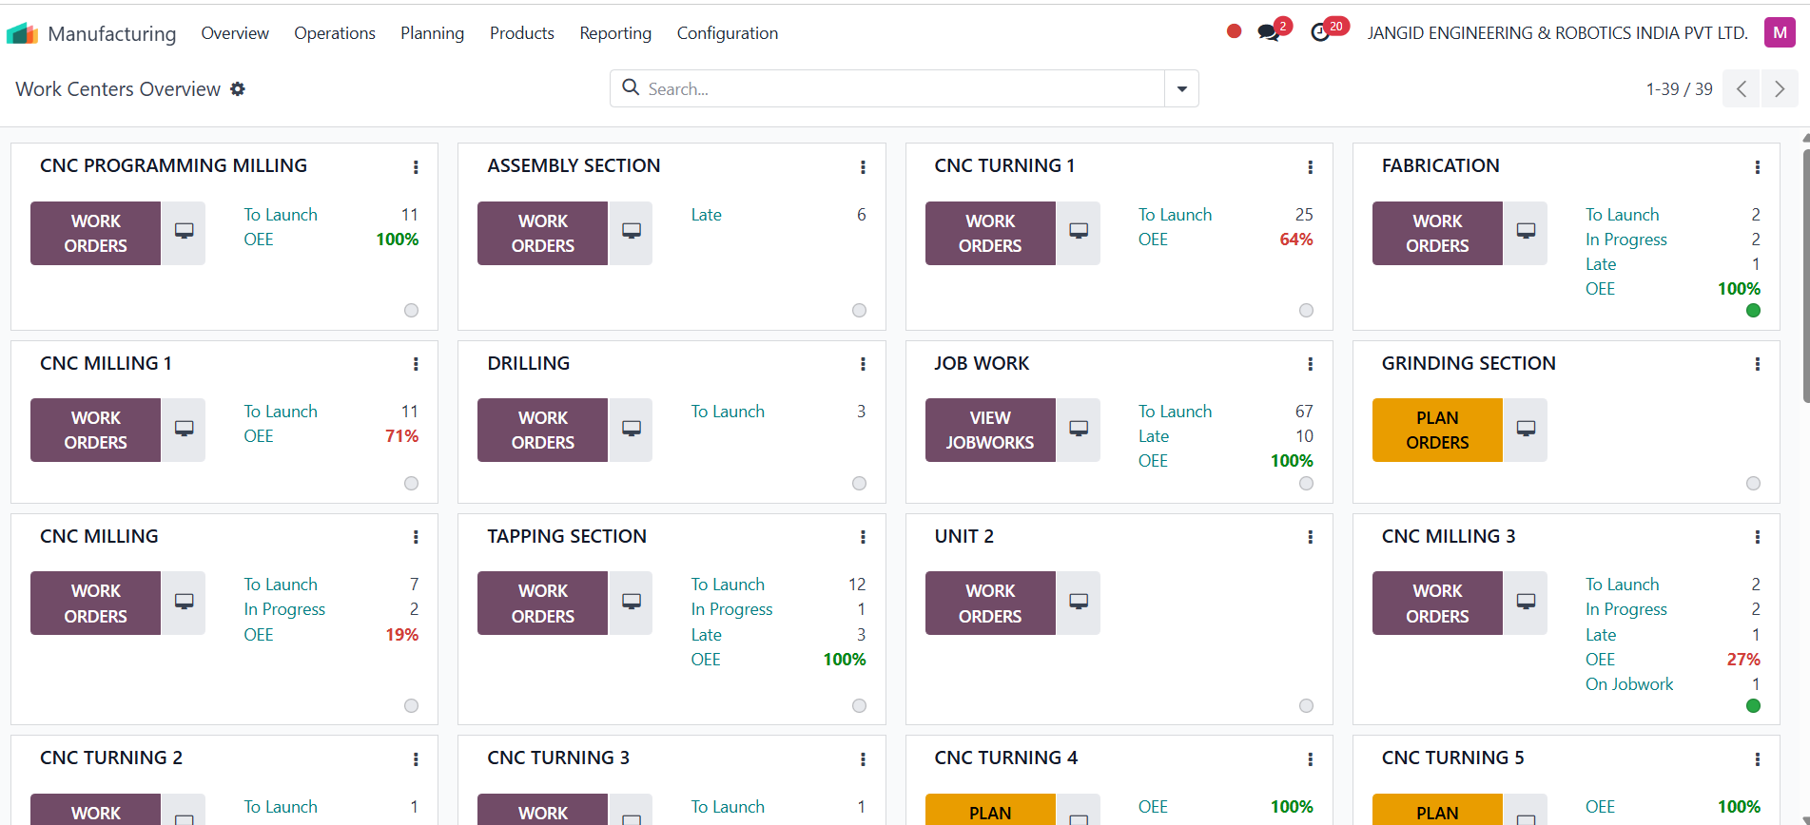
Task: Click the red recording status dot
Action: coord(1234,31)
